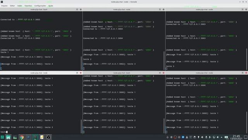Open the Editar menu
The height and width of the screenshot is (140, 248).
tap(12, 6)
